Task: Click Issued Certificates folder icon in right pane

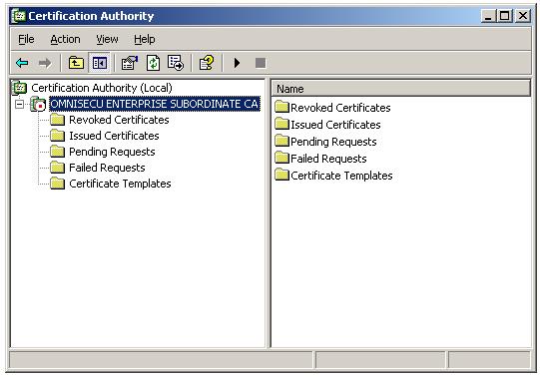Action: point(281,124)
